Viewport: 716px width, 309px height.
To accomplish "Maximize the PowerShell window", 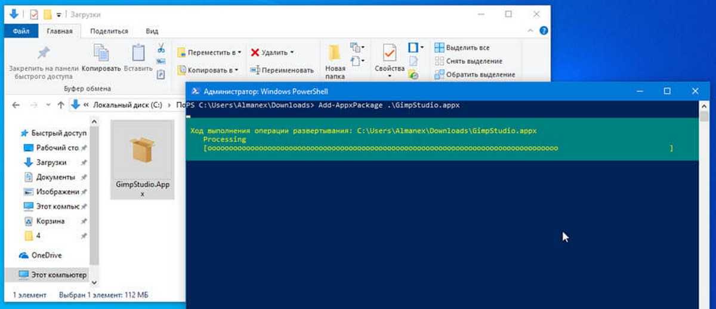I will (x=667, y=91).
